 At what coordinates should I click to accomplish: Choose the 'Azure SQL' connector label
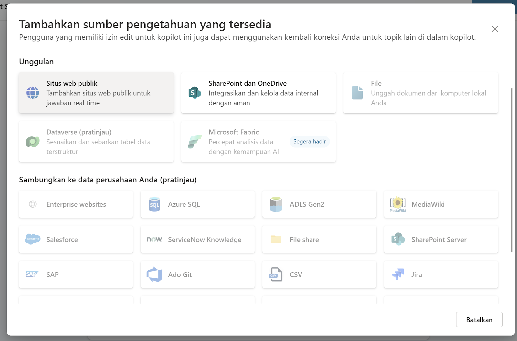pyautogui.click(x=184, y=204)
